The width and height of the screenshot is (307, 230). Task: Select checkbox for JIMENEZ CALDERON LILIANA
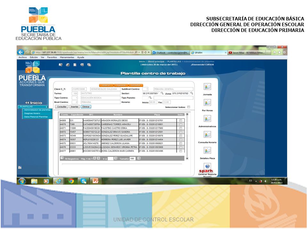click(x=180, y=143)
